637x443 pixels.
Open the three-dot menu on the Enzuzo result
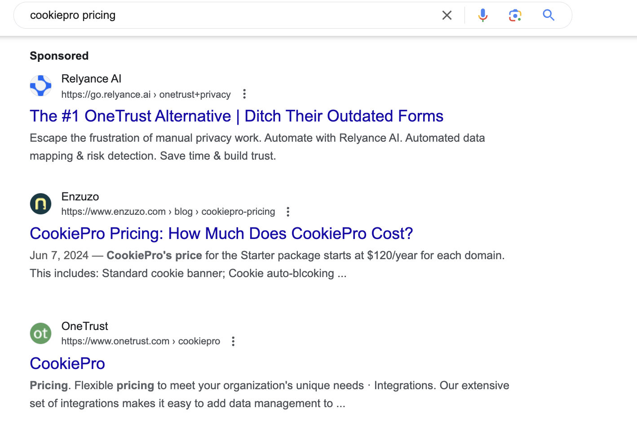[288, 211]
